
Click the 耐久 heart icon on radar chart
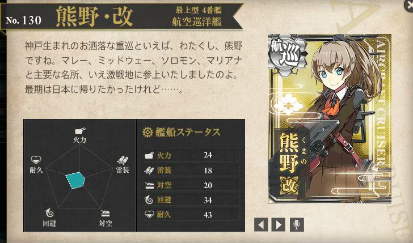pos(36,160)
